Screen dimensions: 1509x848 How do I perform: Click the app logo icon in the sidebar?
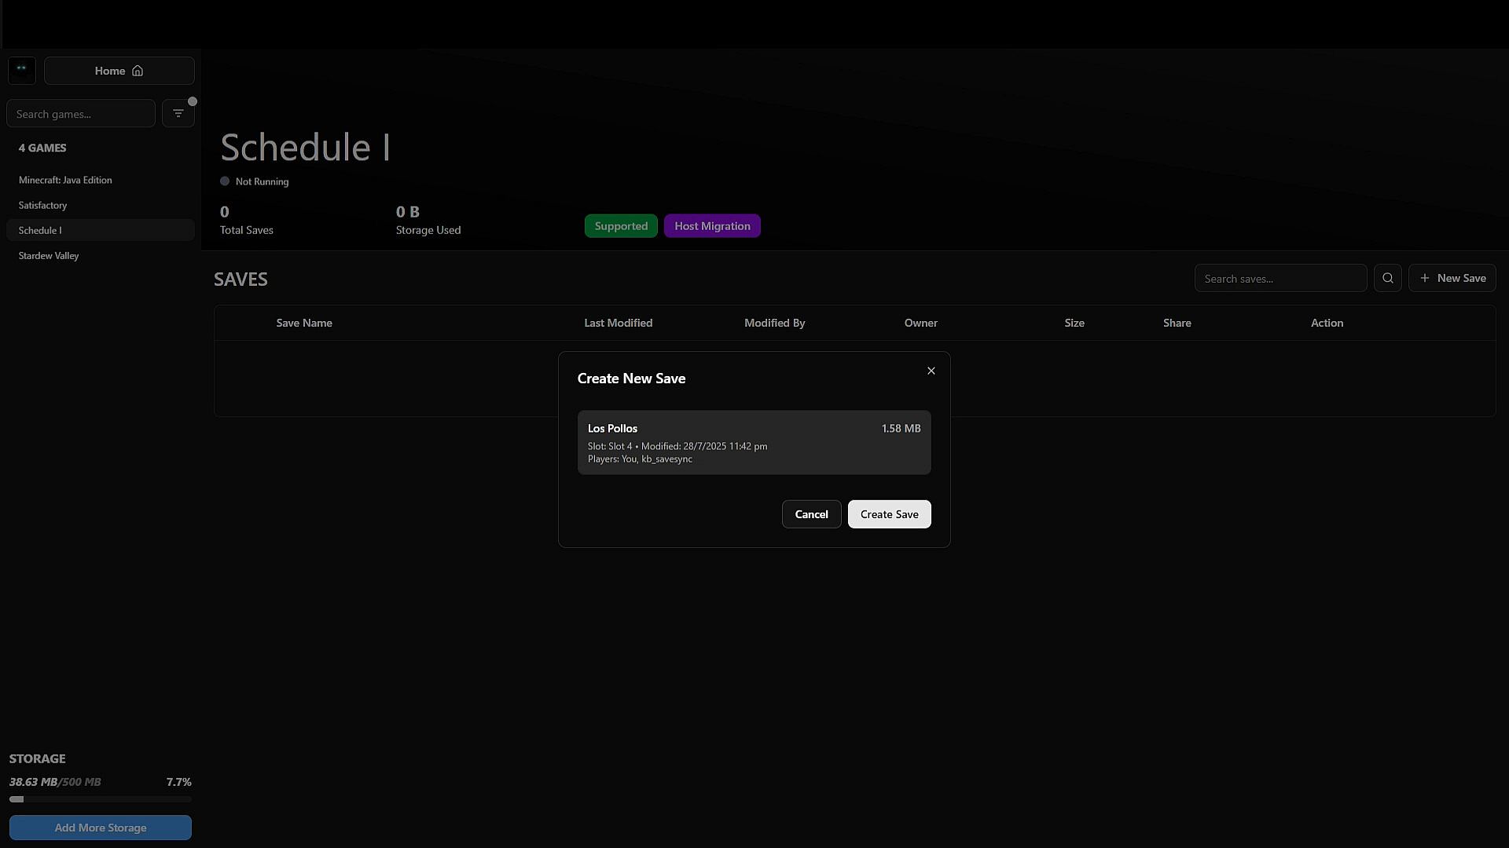pyautogui.click(x=22, y=71)
